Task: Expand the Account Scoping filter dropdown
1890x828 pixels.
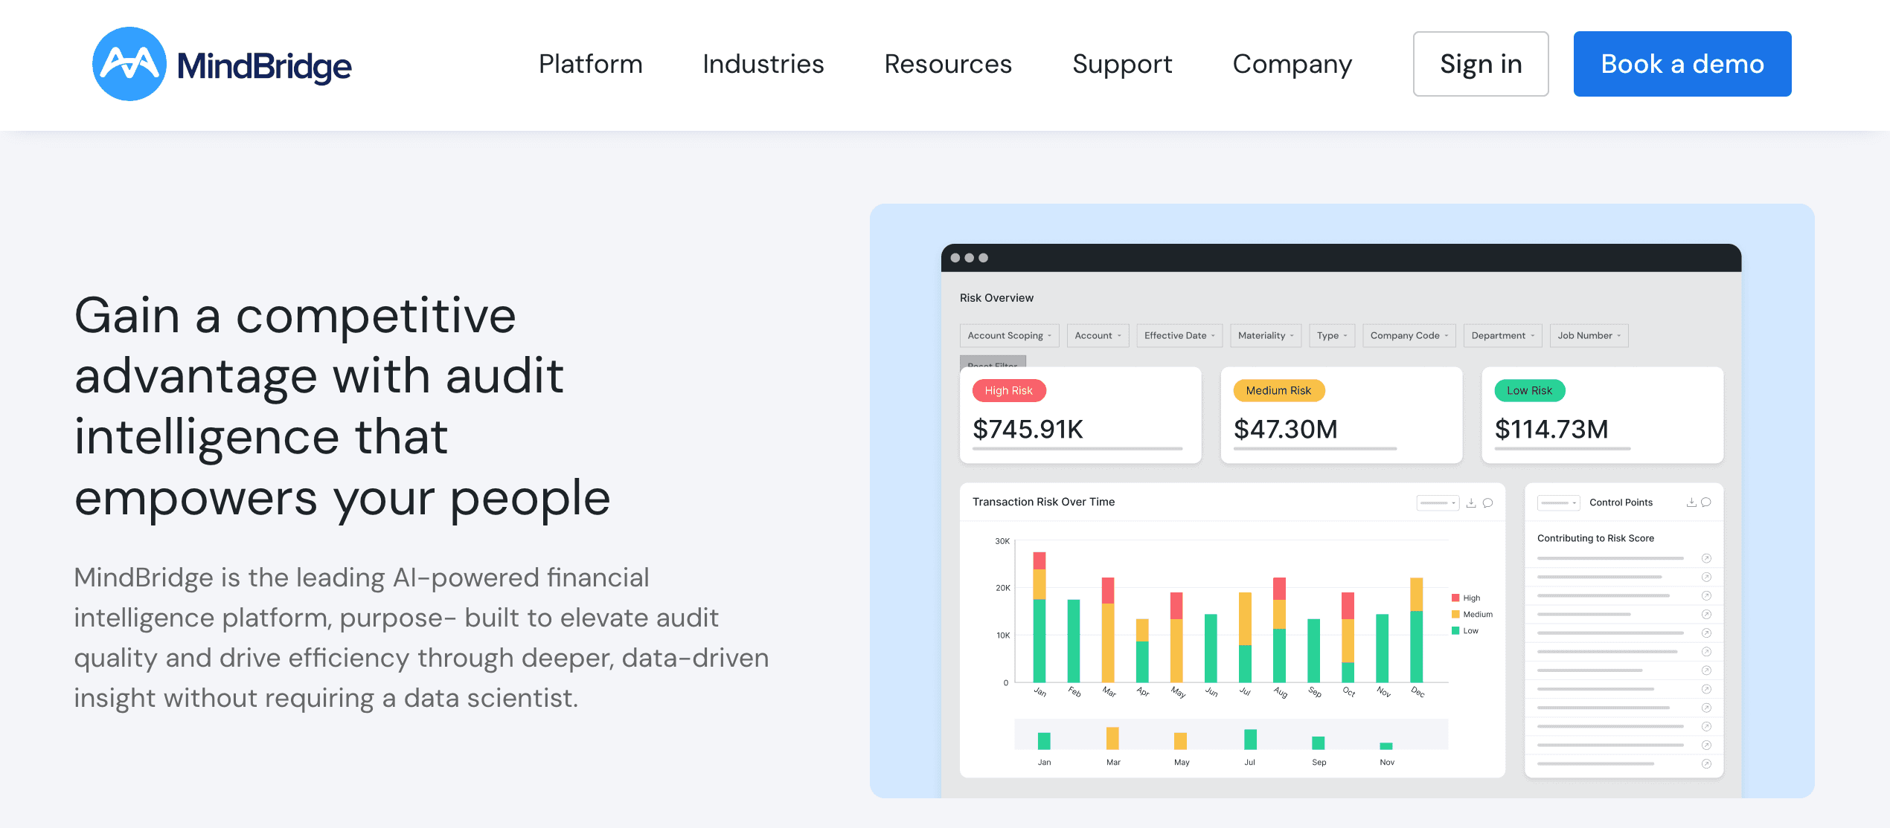Action: click(x=1009, y=335)
